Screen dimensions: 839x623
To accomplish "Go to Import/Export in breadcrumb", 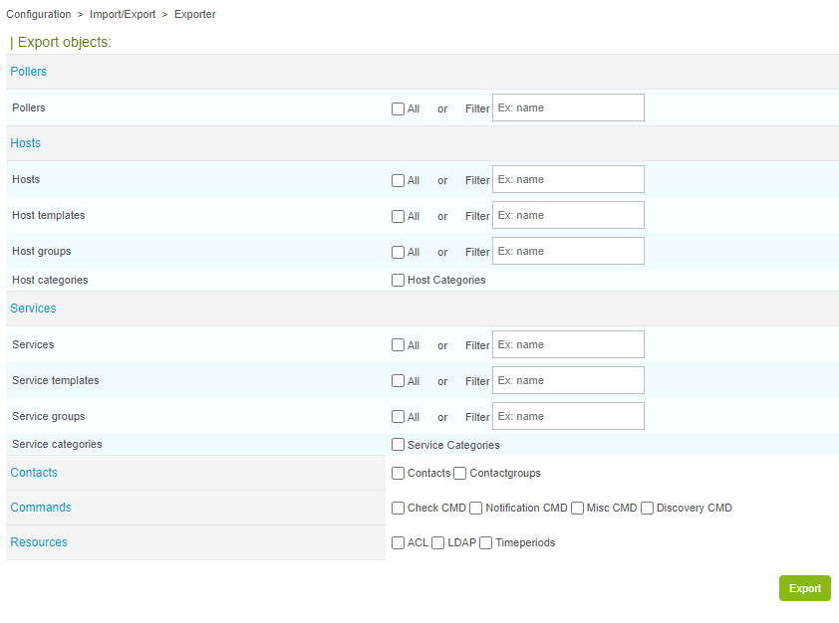I will pos(123,15).
